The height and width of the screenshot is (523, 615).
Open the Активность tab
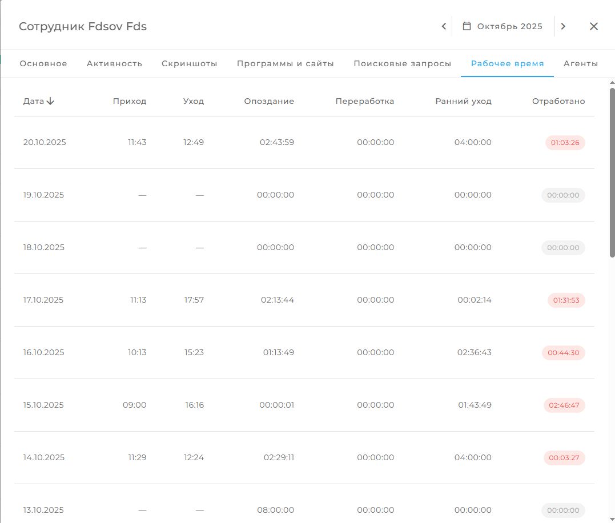click(x=114, y=63)
